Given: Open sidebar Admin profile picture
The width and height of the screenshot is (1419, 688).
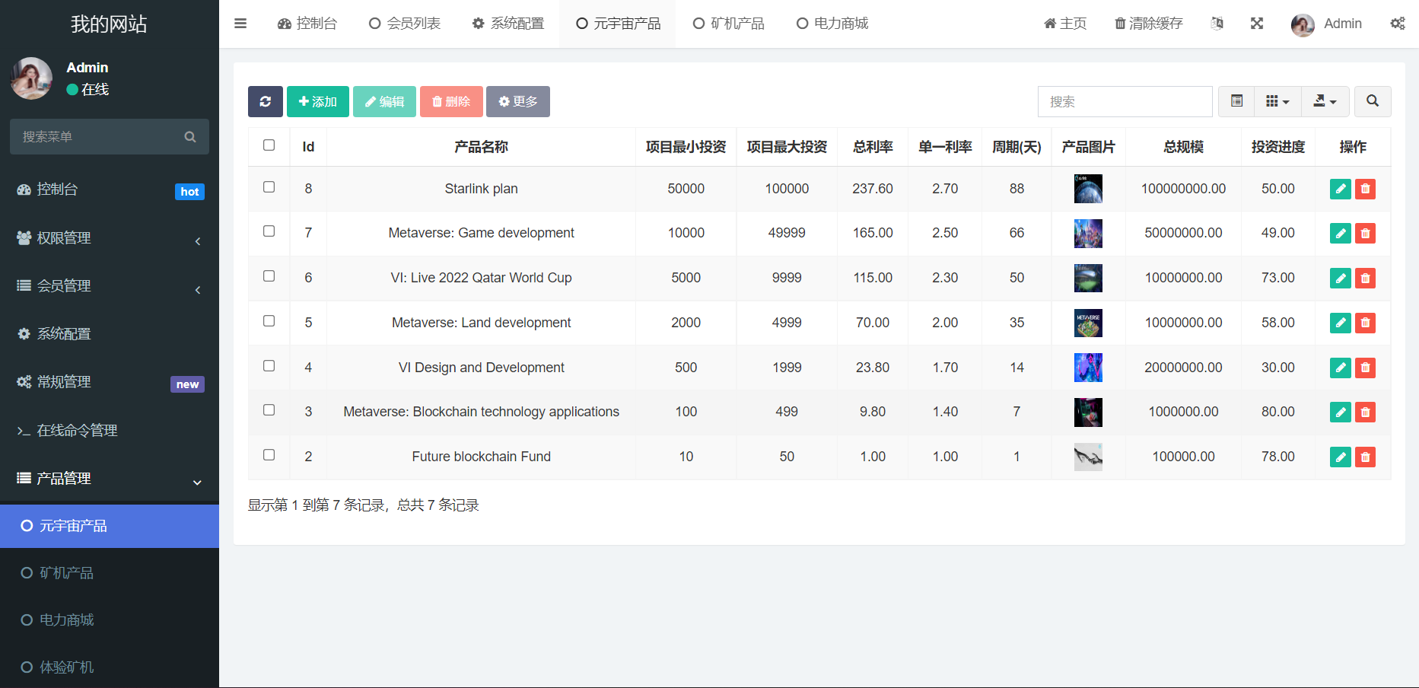Looking at the screenshot, I should point(31,78).
